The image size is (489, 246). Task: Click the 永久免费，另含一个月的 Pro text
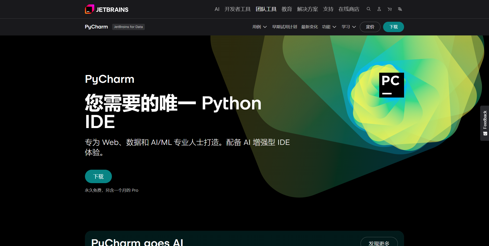[x=112, y=190]
